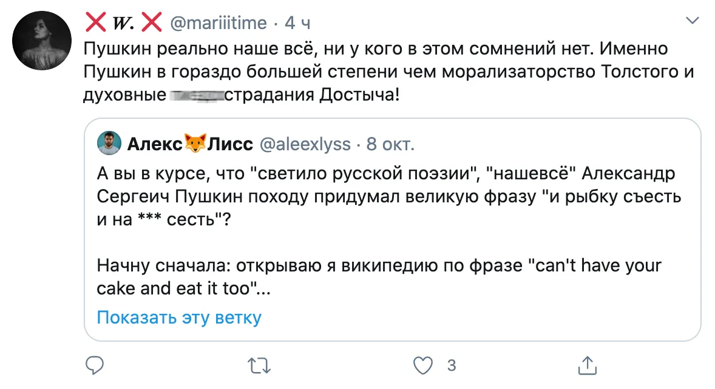Image resolution: width=715 pixels, height=389 pixels.
Task: Click the W. display name
Action: pos(123,23)
